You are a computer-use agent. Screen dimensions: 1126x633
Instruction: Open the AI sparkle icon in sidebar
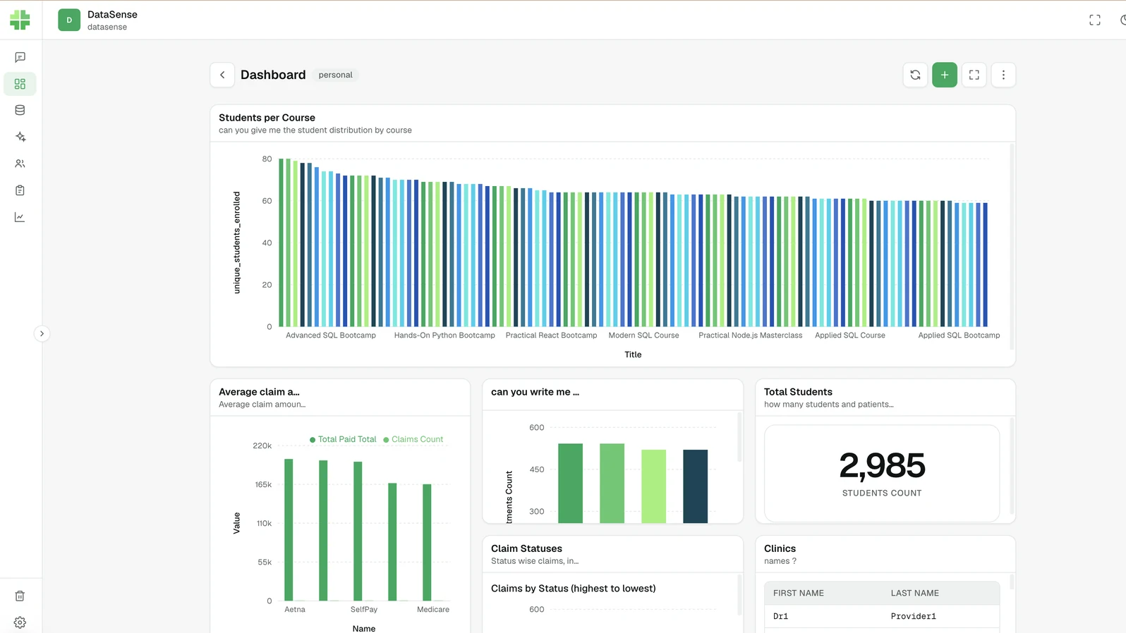(x=20, y=137)
